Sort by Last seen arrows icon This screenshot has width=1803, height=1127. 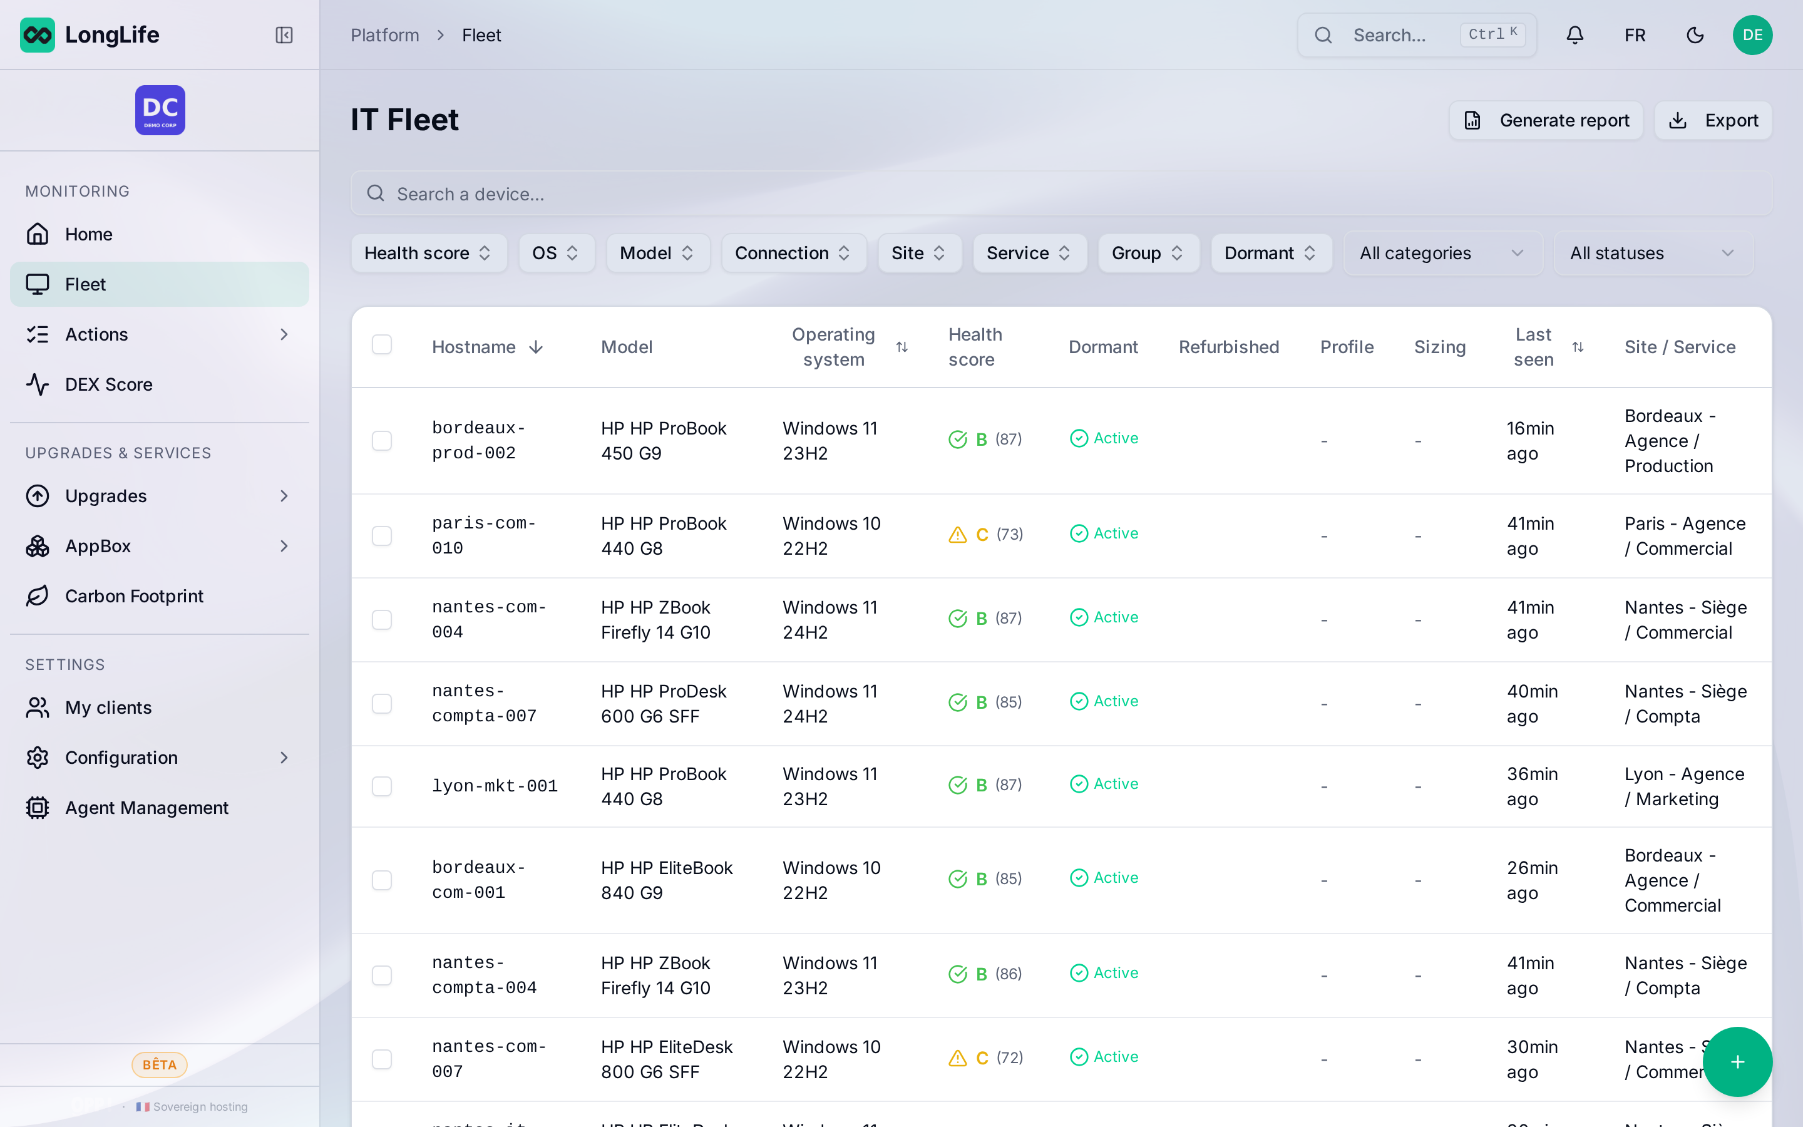(1577, 347)
